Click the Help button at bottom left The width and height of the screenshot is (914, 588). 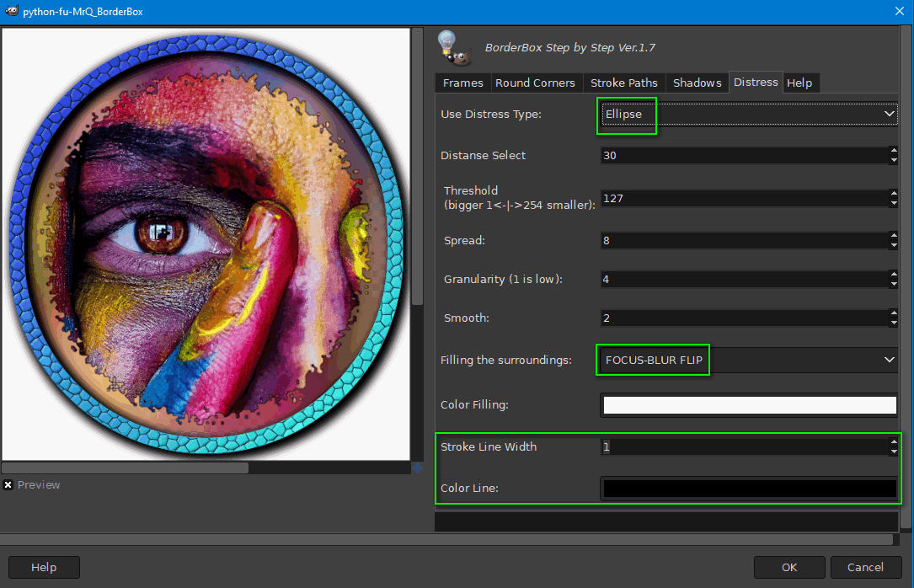(44, 567)
